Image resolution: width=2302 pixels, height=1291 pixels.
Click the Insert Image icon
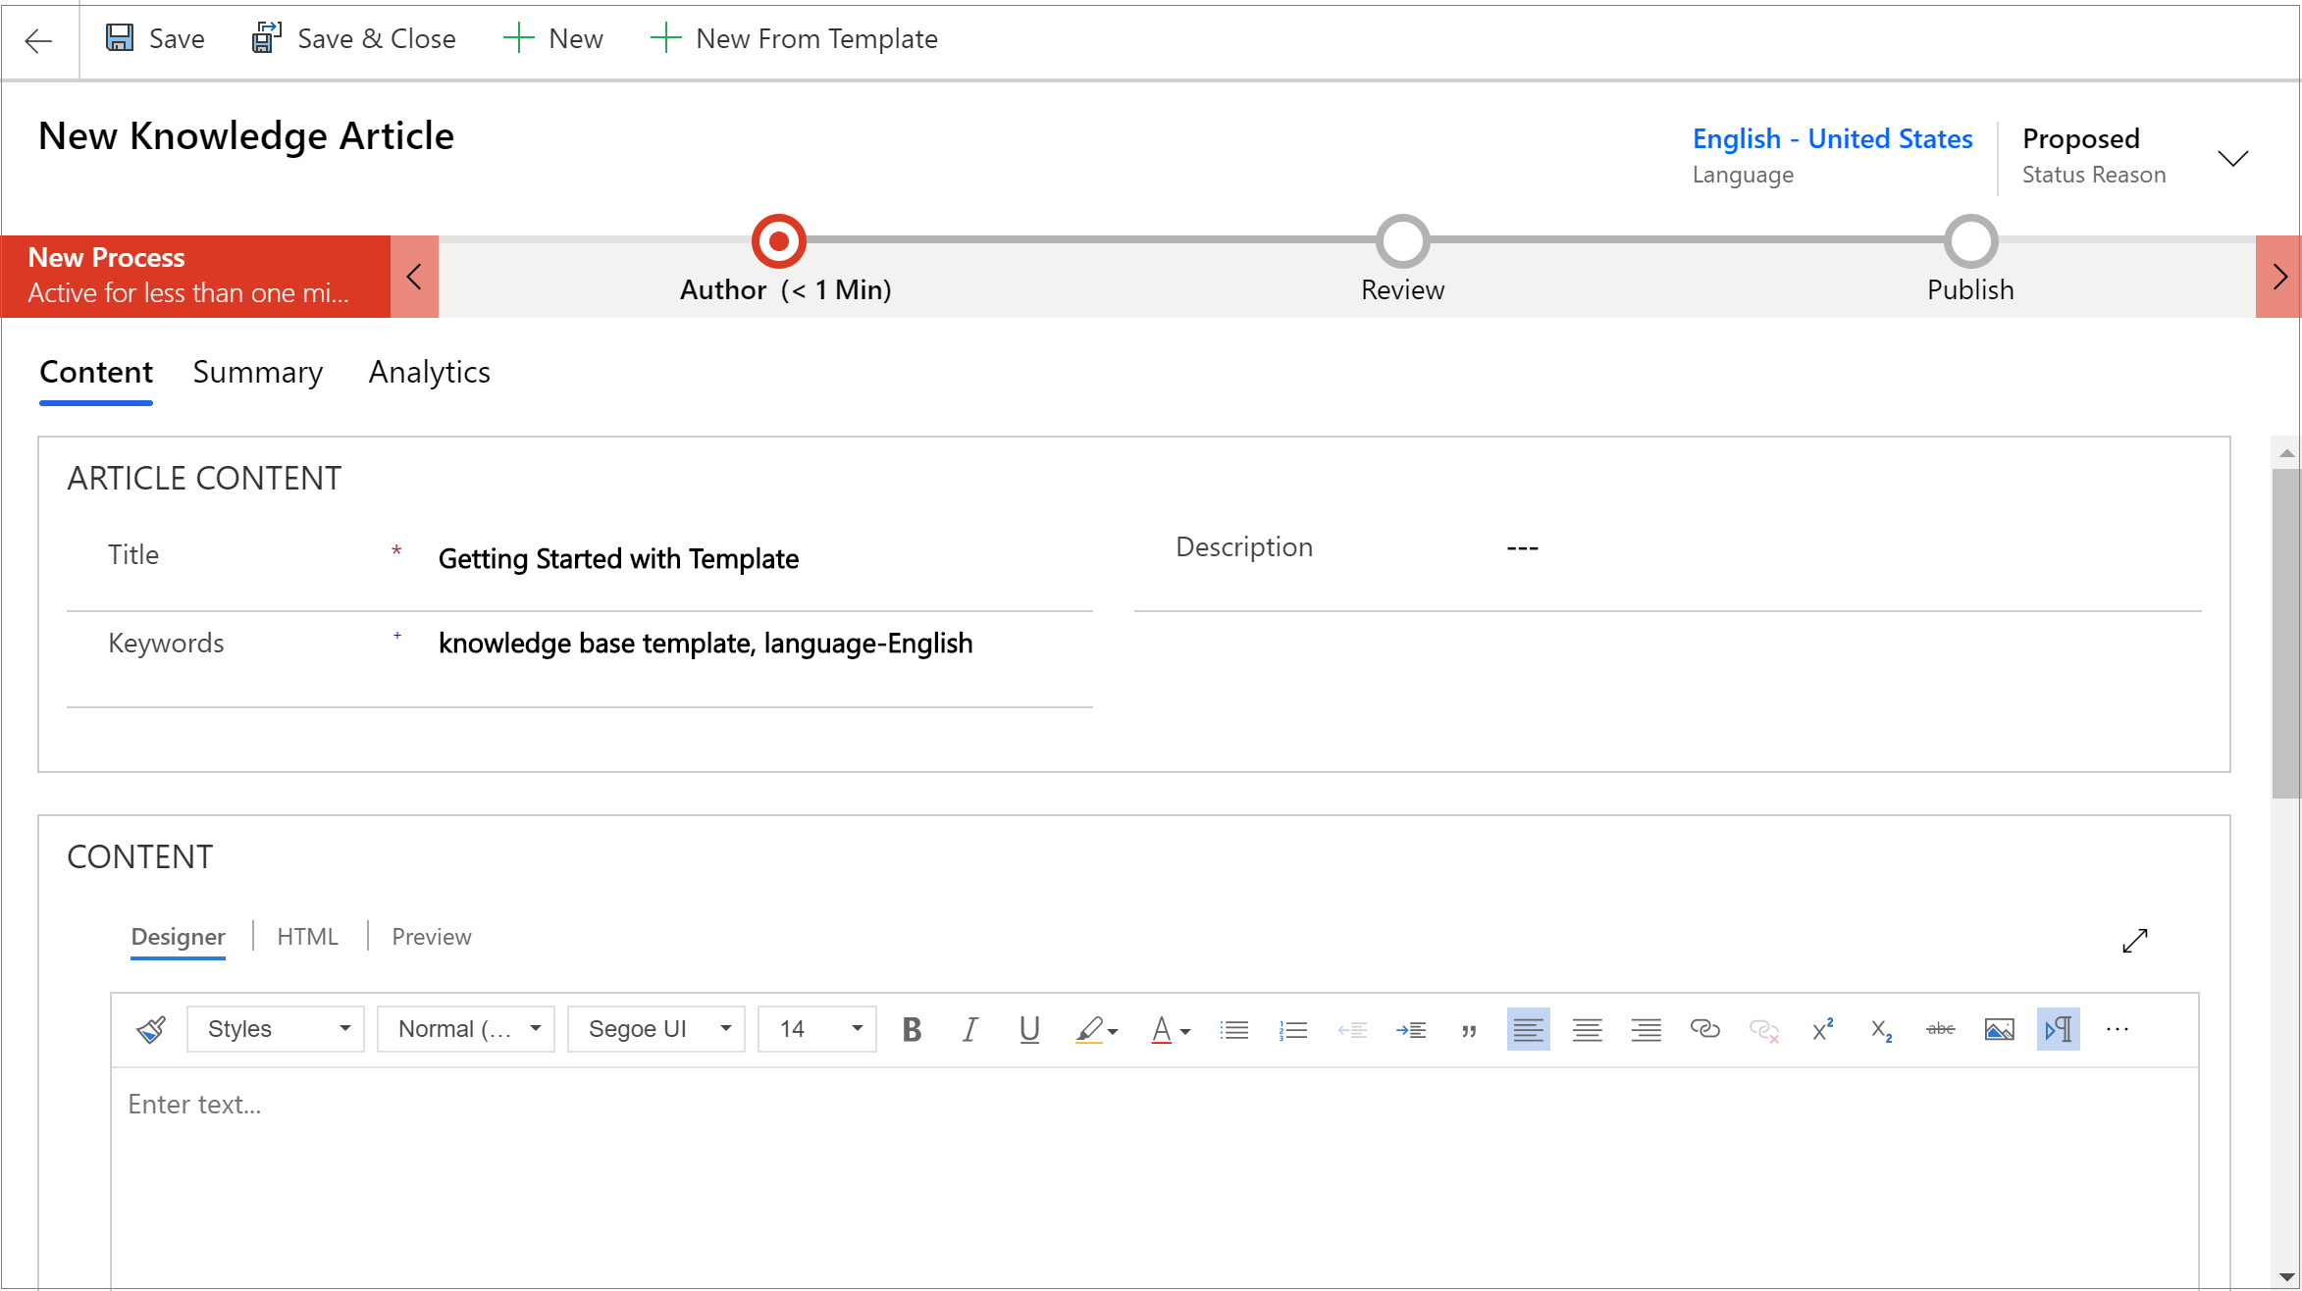coord(1997,1029)
